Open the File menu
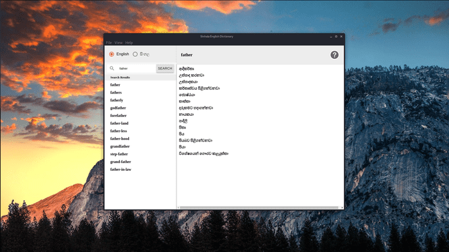The width and height of the screenshot is (449, 252). [109, 42]
